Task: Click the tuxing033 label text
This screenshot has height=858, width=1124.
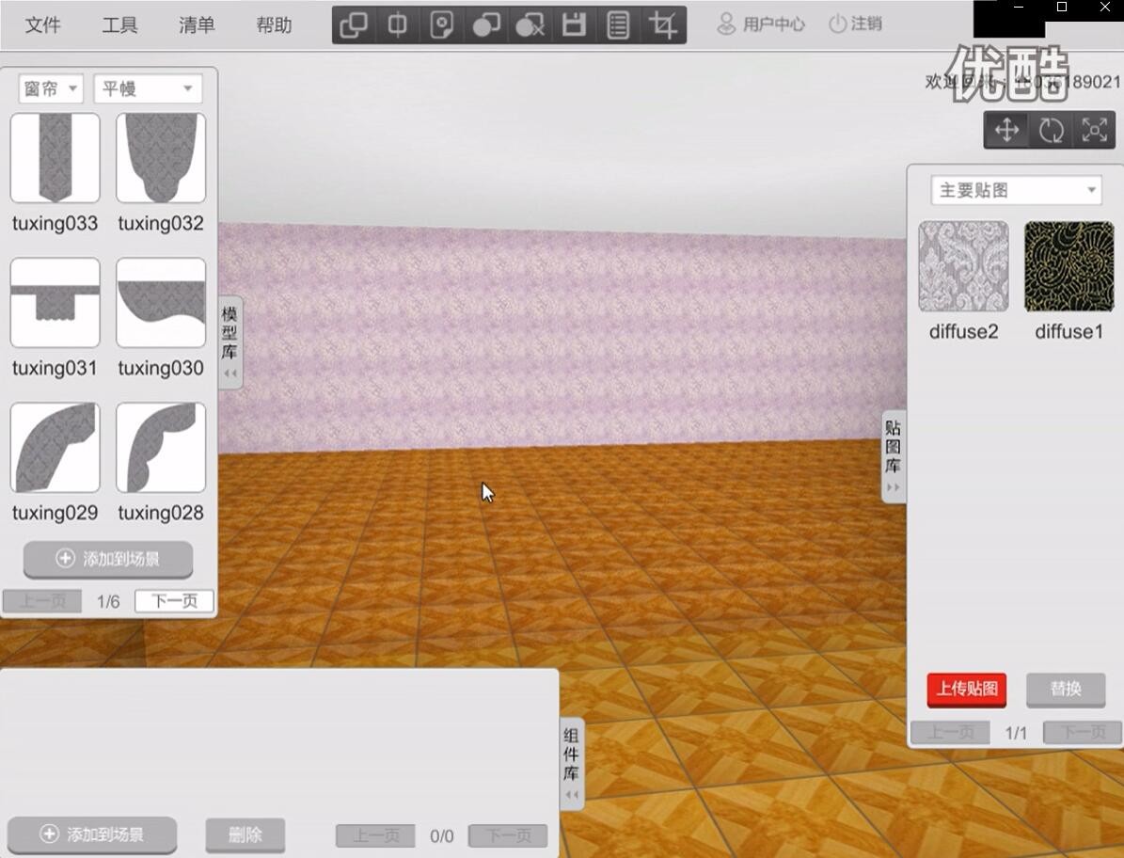Action: [x=55, y=224]
